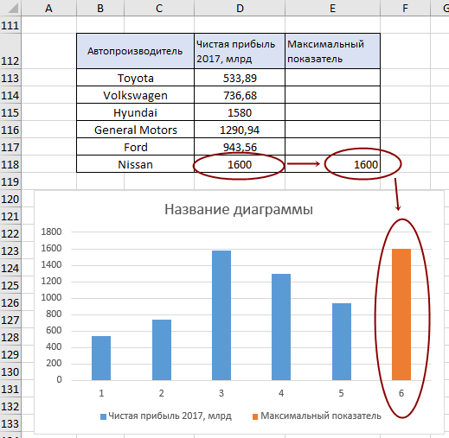Select row 118 header
This screenshot has height=438, width=449.
pos(10,164)
